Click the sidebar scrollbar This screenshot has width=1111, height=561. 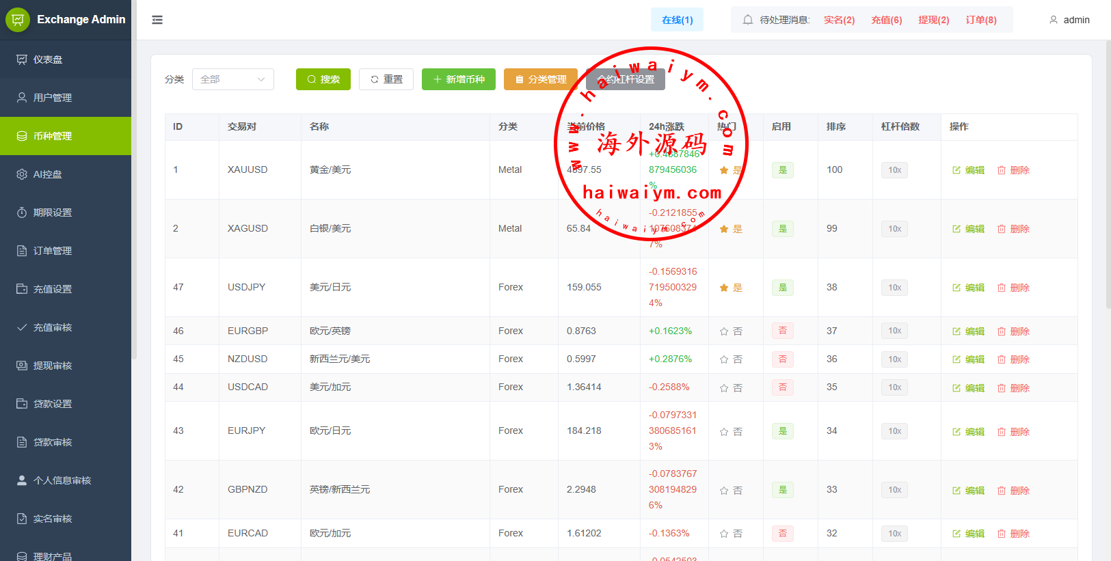tap(135, 179)
